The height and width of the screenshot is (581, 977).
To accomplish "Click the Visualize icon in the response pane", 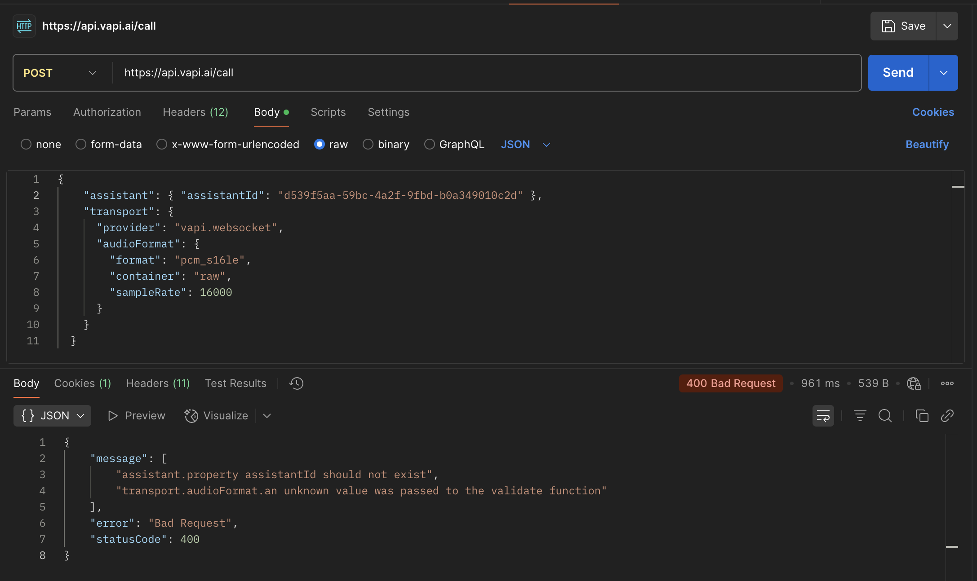I will coord(191,416).
